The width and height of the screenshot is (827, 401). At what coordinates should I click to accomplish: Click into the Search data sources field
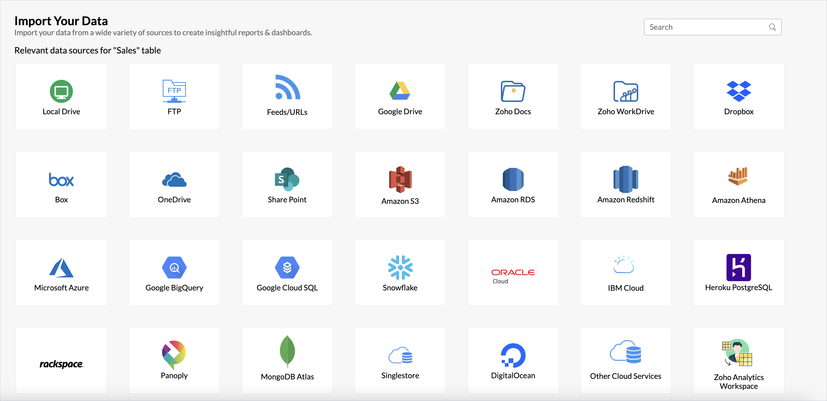point(706,27)
